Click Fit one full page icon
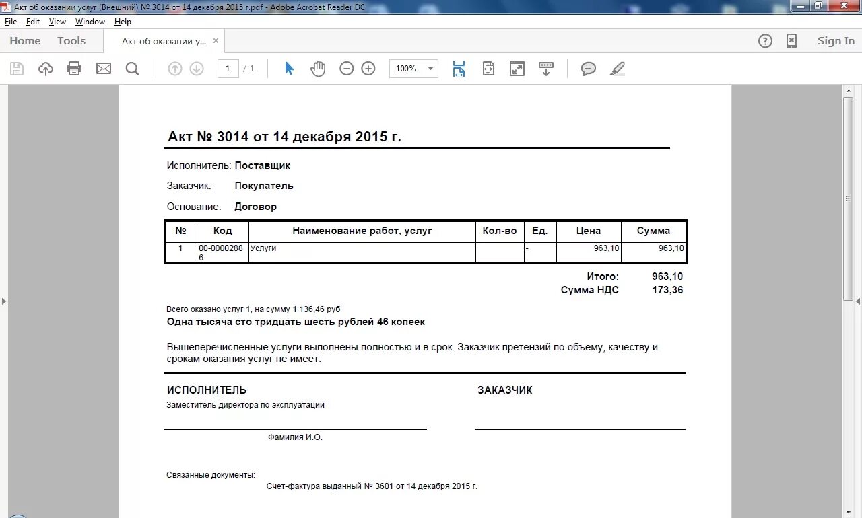The image size is (862, 518). coord(488,68)
